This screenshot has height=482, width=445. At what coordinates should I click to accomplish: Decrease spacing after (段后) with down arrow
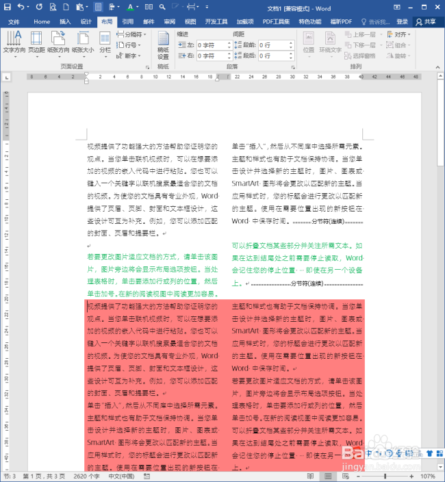[291, 58]
